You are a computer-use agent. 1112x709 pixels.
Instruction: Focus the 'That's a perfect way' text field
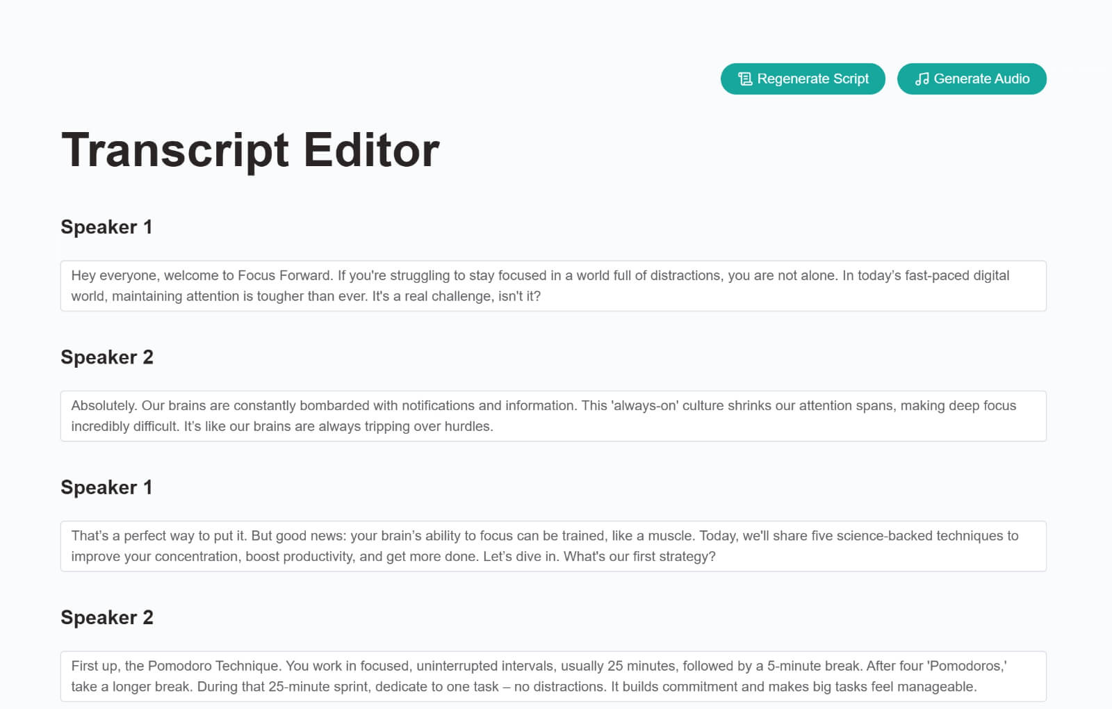[553, 546]
